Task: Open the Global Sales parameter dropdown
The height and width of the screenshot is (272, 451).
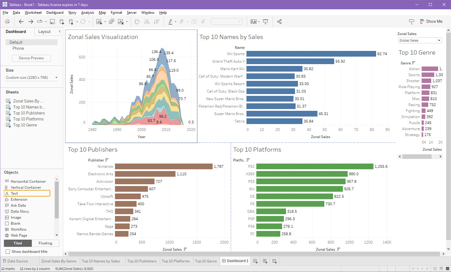Action: [420, 40]
